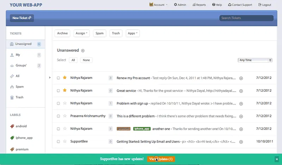Tick checkbox for another one ticket
Viewport: 282px width, 165px height.
(x=58, y=129)
